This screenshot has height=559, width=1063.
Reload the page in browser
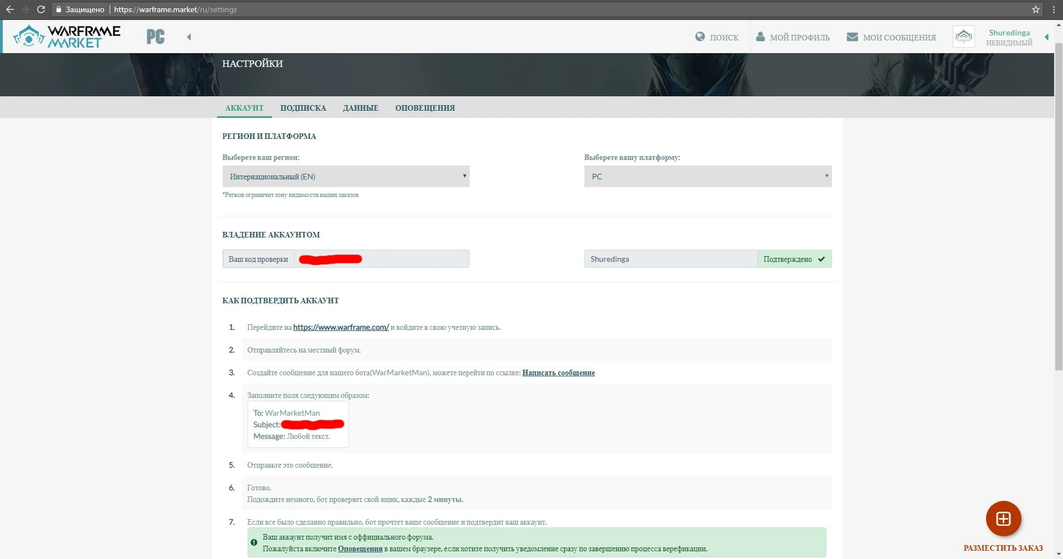(x=40, y=9)
